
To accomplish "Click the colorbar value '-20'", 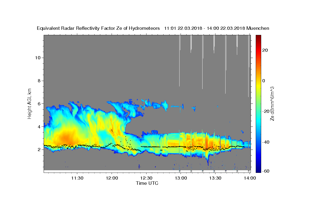I will pos(266,111).
